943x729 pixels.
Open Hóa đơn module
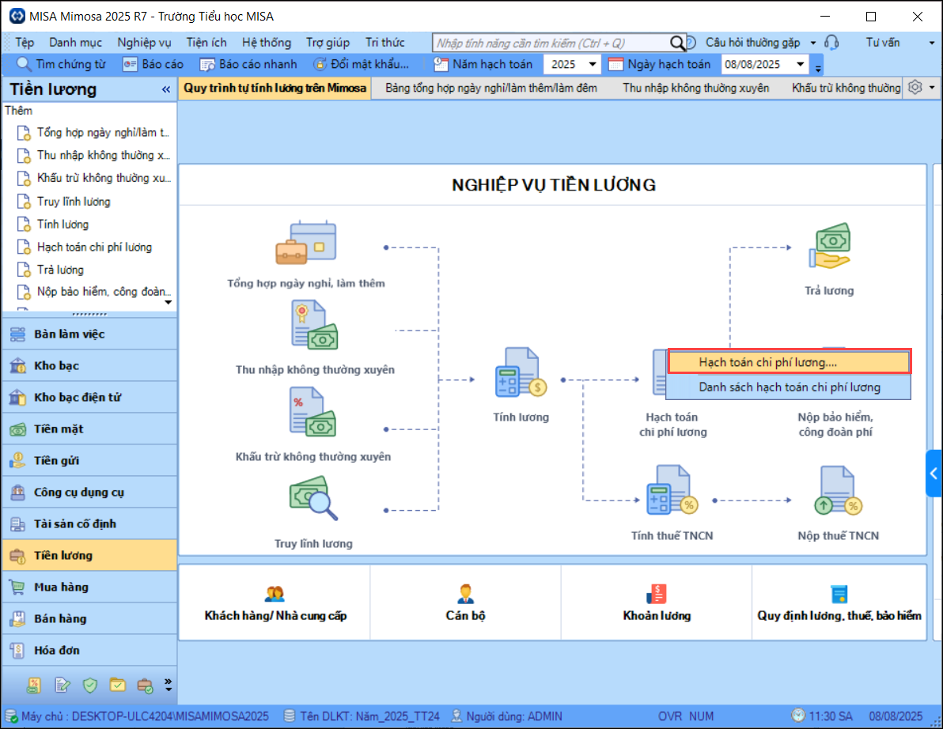click(89, 650)
